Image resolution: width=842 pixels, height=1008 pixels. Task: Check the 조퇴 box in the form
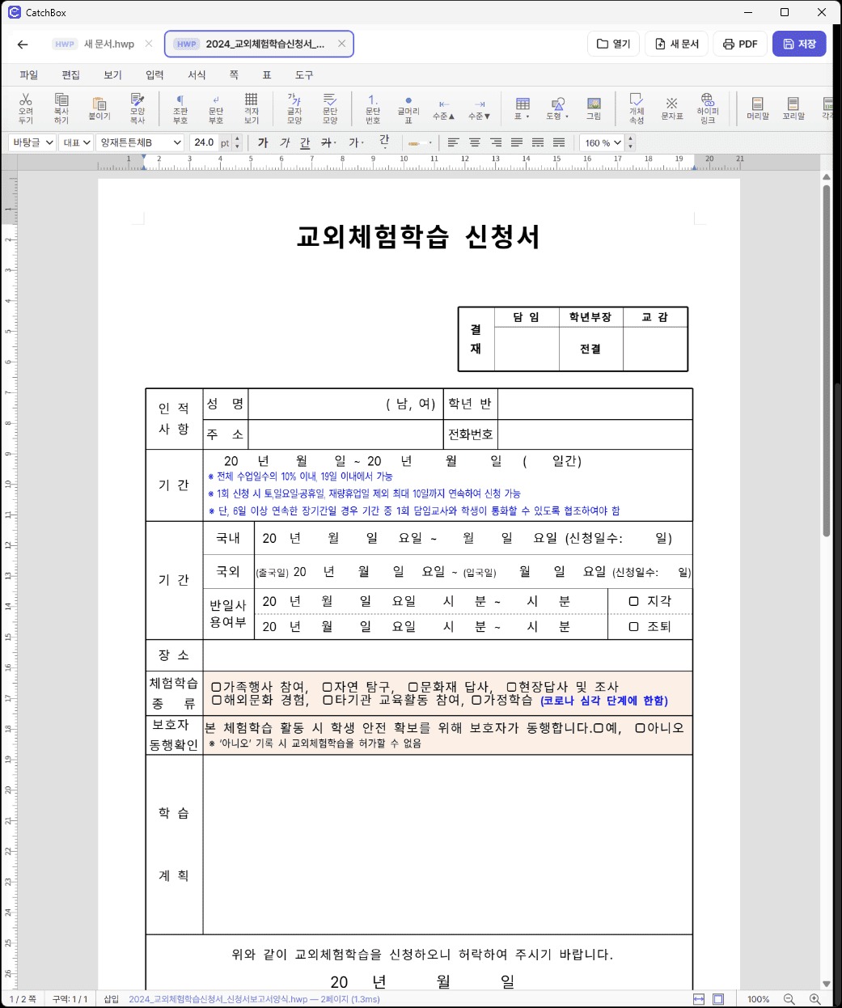634,626
